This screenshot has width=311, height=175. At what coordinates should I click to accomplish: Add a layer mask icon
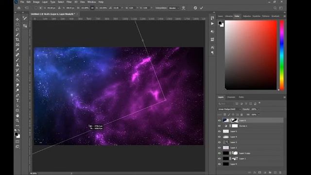pos(259,173)
